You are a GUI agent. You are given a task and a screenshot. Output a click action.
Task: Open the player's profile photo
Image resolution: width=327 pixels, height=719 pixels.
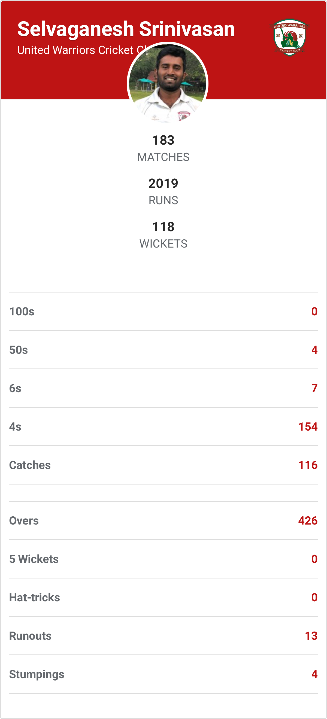(x=168, y=83)
